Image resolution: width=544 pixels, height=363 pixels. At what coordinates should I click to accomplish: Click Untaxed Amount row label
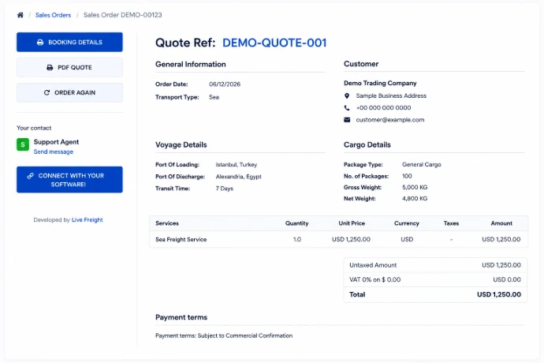(x=373, y=265)
